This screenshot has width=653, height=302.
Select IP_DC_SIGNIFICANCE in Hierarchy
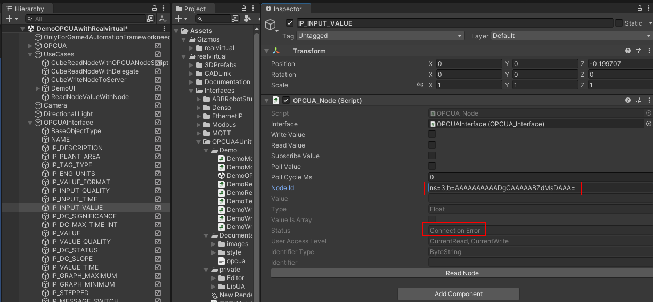(x=84, y=216)
